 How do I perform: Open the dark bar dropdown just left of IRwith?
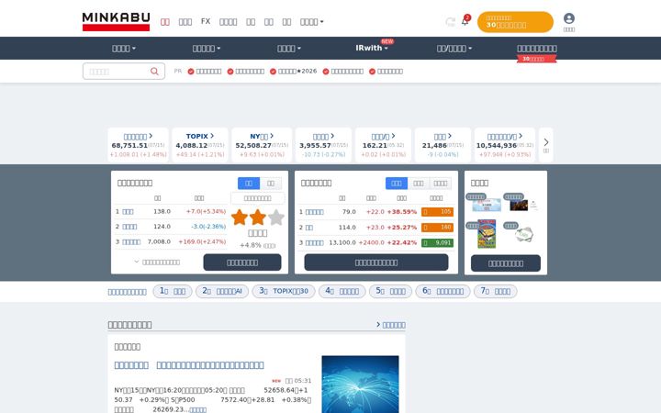pos(289,49)
